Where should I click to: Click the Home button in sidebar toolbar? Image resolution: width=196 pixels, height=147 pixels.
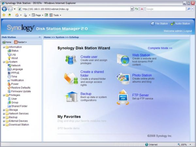(7, 42)
